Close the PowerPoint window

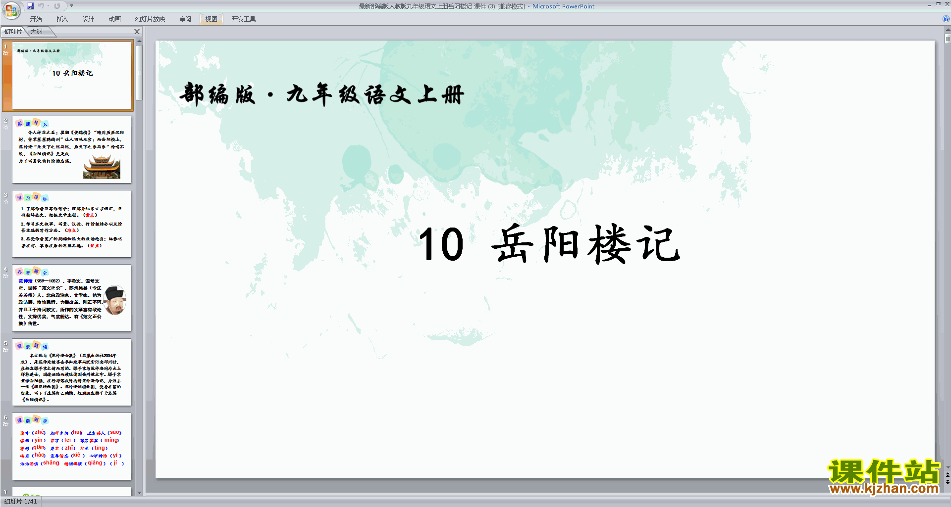point(947,4)
